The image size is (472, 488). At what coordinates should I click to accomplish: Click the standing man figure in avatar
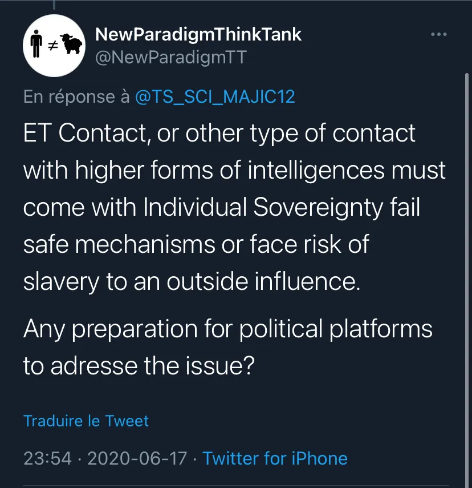click(x=36, y=43)
